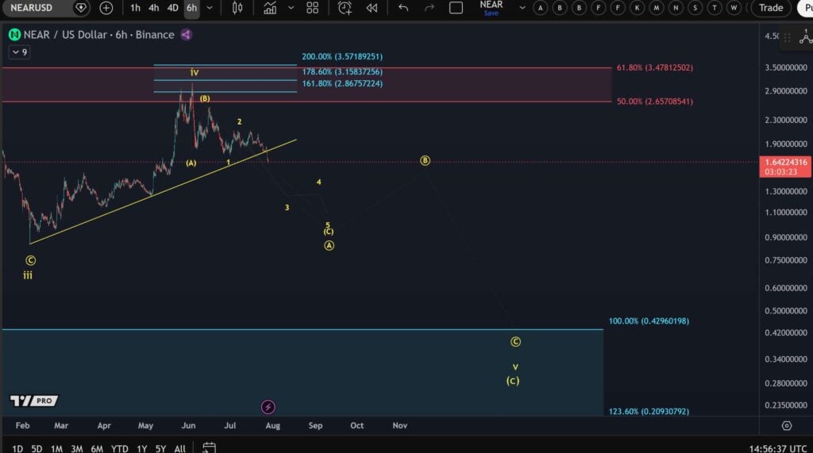813x453 pixels.
Task: Switch the timeframe to 4h
Action: coord(154,8)
